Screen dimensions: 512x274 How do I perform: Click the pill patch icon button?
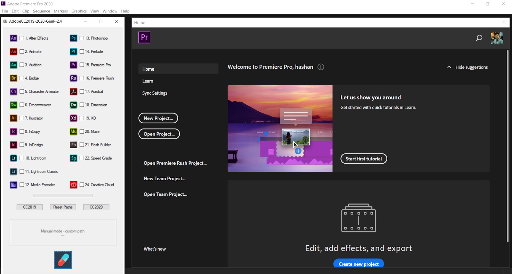(x=63, y=260)
